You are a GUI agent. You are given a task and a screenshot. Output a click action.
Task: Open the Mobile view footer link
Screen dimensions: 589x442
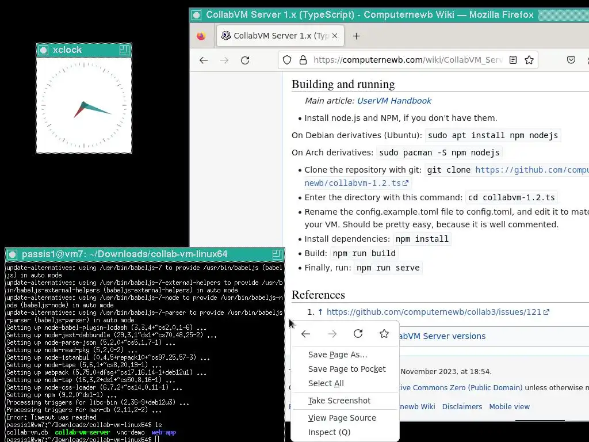510,407
